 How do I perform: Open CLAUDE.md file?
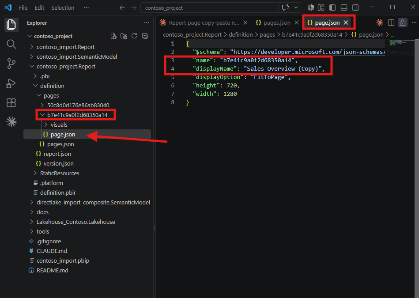[52, 251]
